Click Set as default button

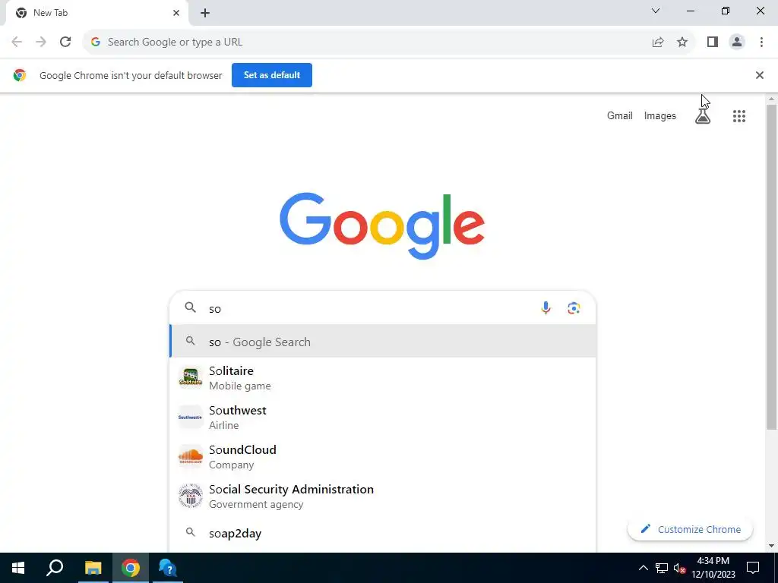(272, 75)
